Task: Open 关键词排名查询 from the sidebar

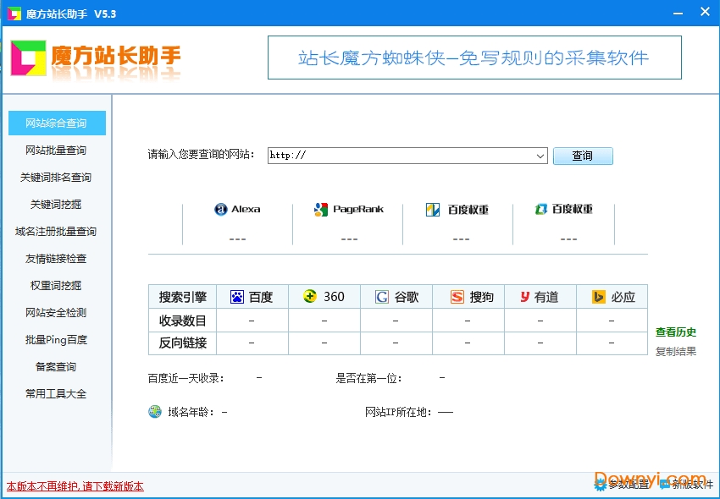Action: (56, 178)
